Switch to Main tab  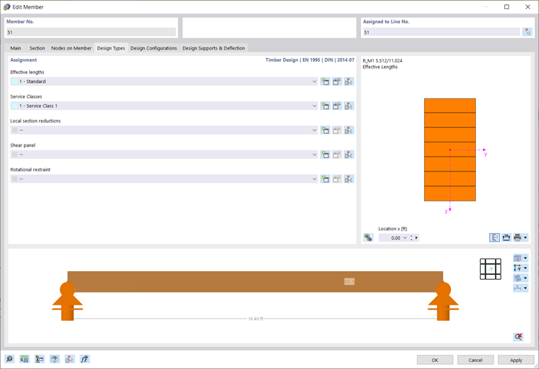tap(16, 48)
